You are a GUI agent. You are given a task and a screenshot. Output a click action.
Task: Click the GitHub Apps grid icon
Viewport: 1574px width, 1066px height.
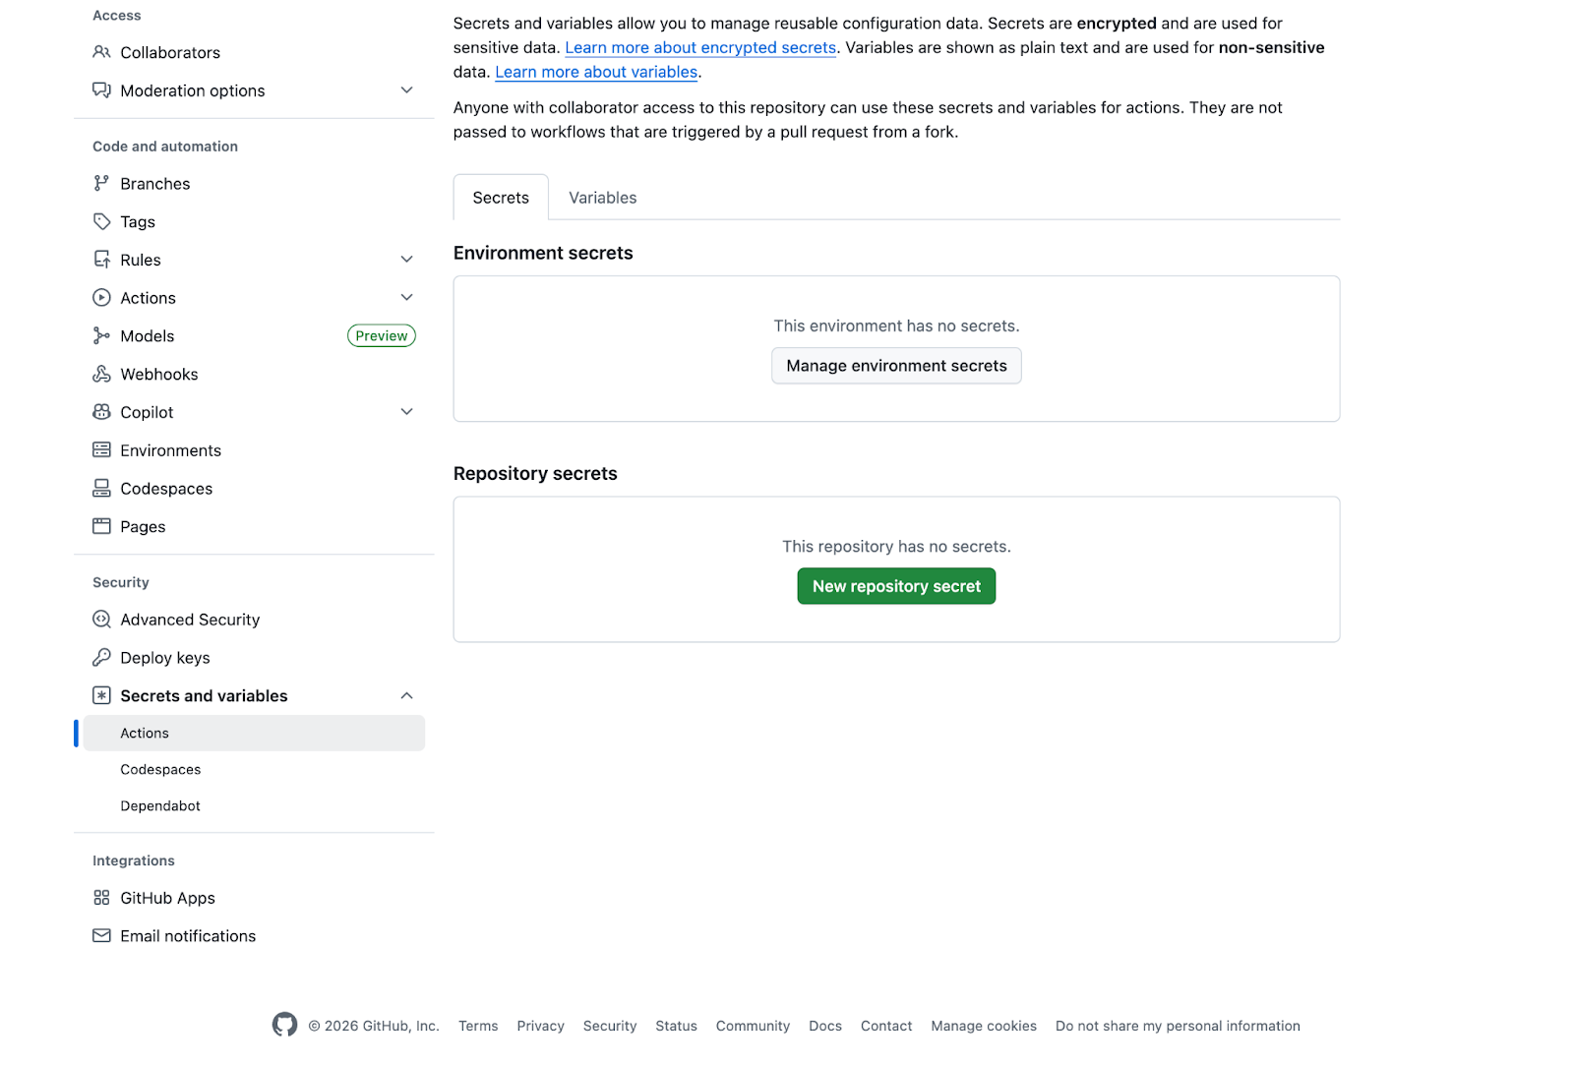coord(101,898)
